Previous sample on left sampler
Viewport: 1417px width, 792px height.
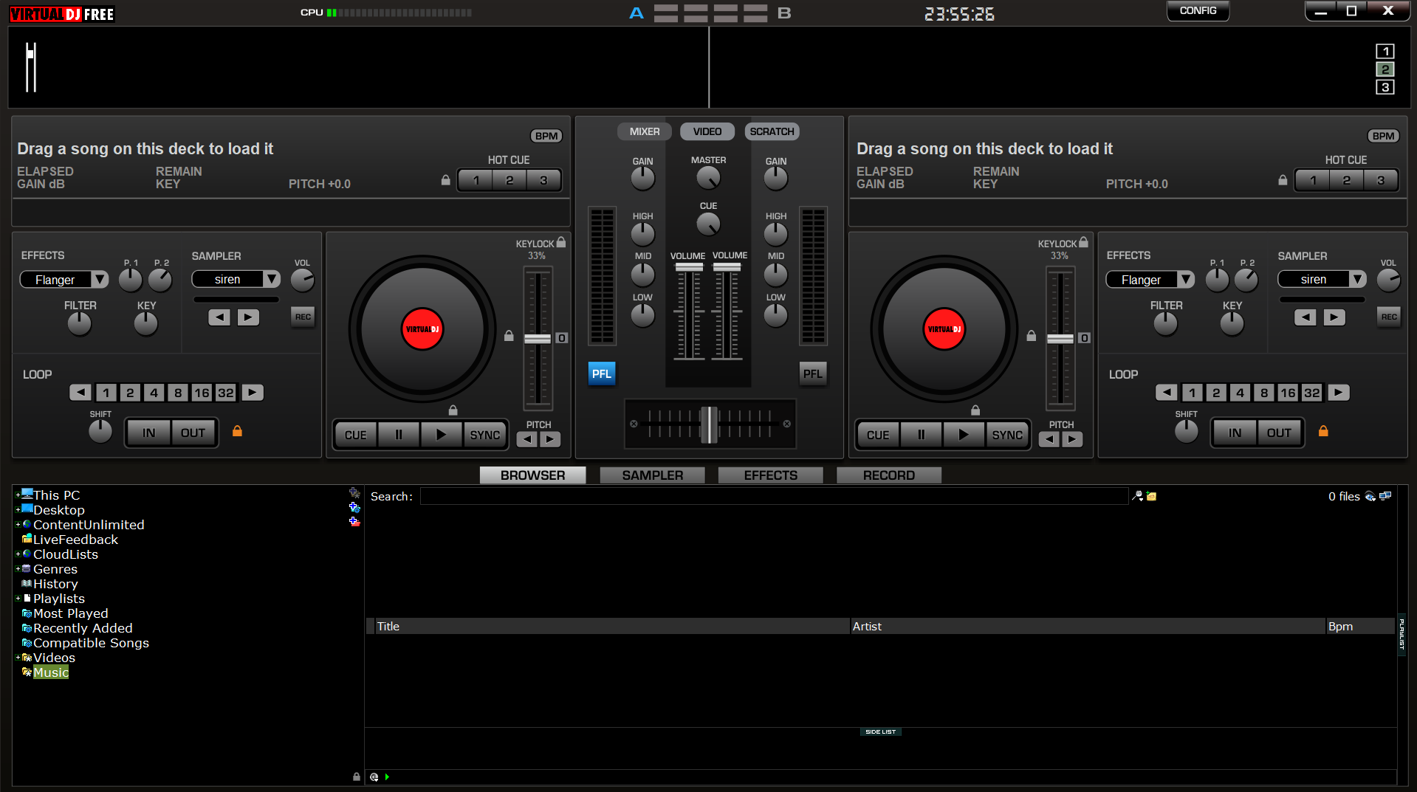(219, 317)
